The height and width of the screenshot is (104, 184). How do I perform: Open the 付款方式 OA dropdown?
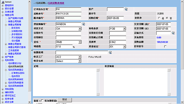80,29
